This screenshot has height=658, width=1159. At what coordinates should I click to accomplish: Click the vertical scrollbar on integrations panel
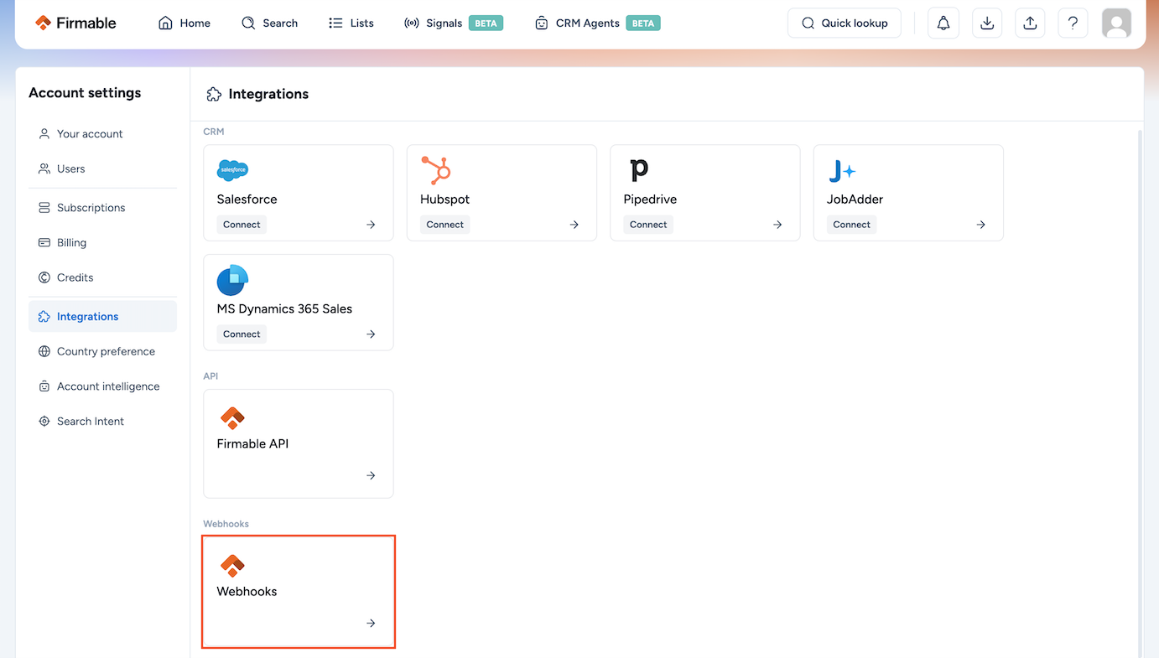click(1140, 394)
